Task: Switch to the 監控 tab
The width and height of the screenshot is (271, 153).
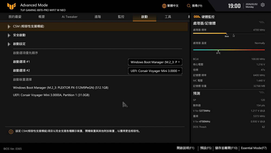Action: (x=121, y=17)
